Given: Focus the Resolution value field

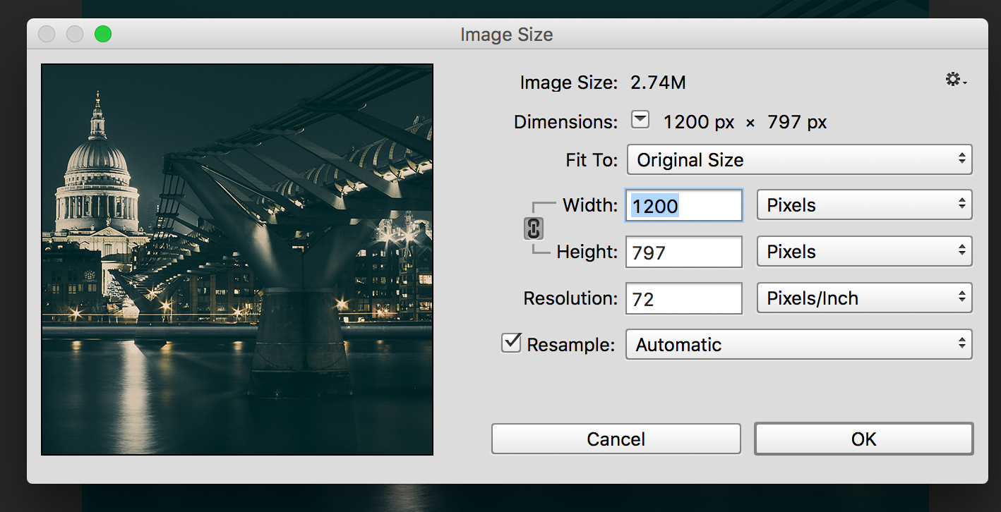Looking at the screenshot, I should (x=683, y=299).
